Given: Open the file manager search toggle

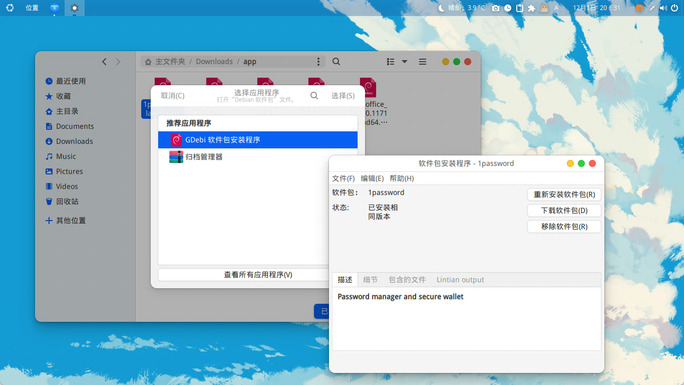Looking at the screenshot, I should tap(336, 61).
